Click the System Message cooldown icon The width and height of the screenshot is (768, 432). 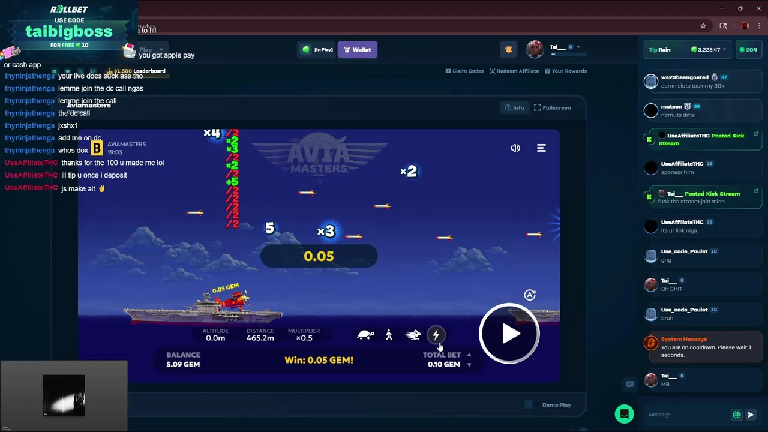coord(651,343)
